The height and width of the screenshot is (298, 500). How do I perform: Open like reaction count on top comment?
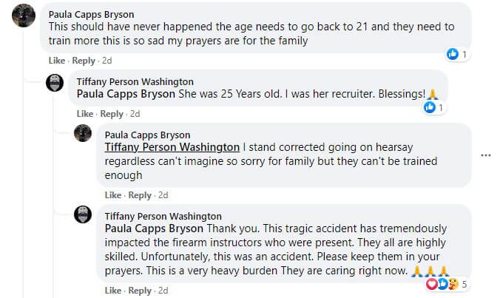coord(457,55)
